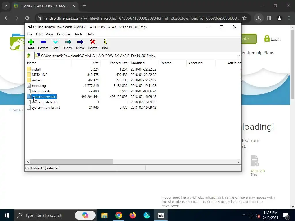Sort by the Modified column header

tap(143, 63)
